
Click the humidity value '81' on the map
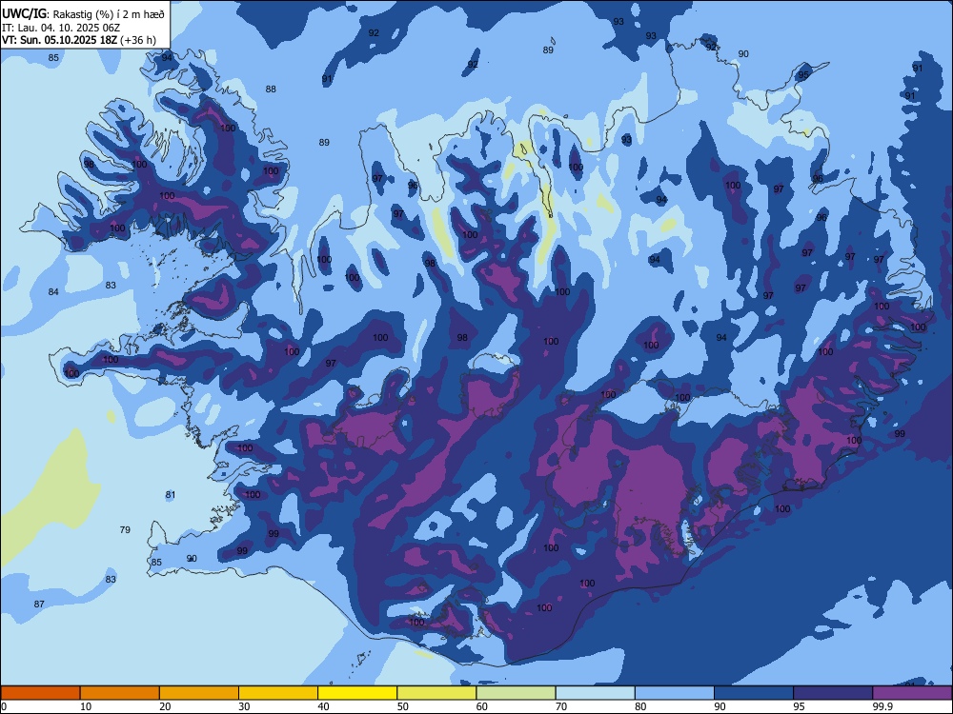click(x=171, y=495)
